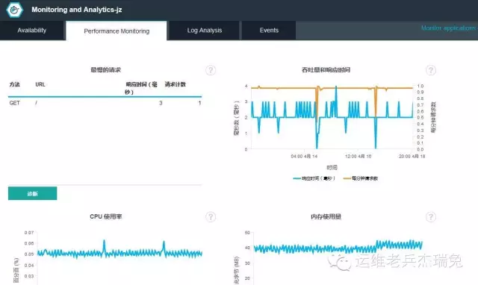Viewport: 478px width, 285px height.
Task: Select the GET request row
Action: coord(105,103)
